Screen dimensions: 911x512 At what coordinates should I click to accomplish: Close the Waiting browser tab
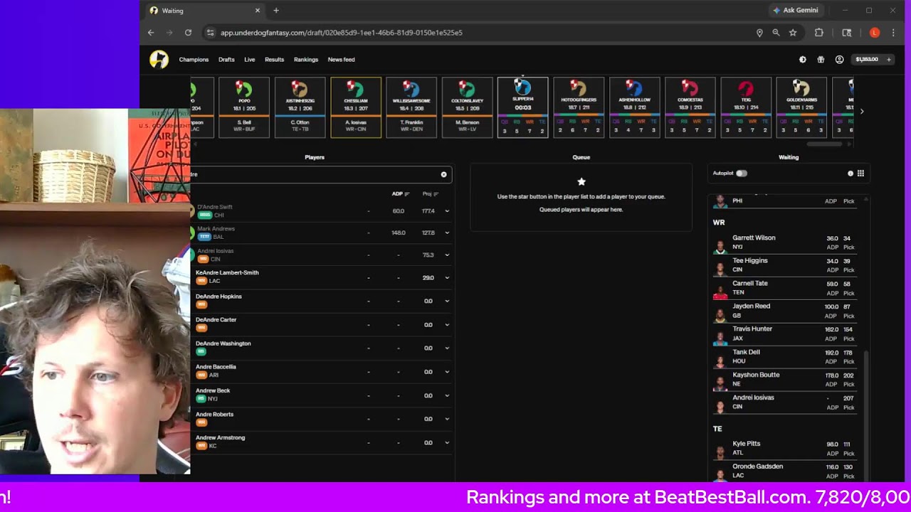coord(258,11)
